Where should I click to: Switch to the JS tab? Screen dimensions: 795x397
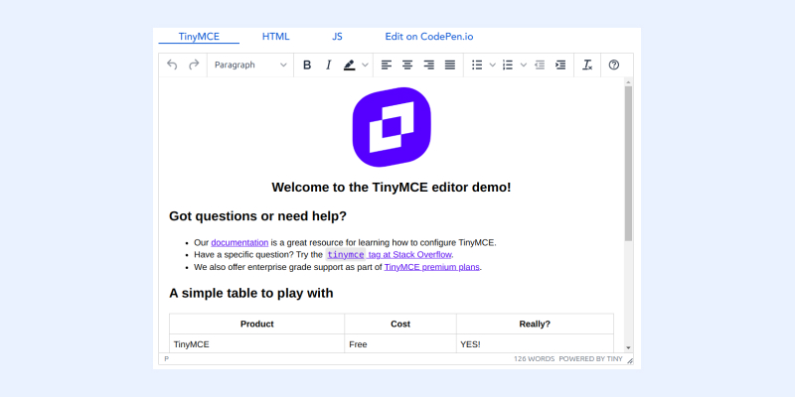[x=338, y=36]
